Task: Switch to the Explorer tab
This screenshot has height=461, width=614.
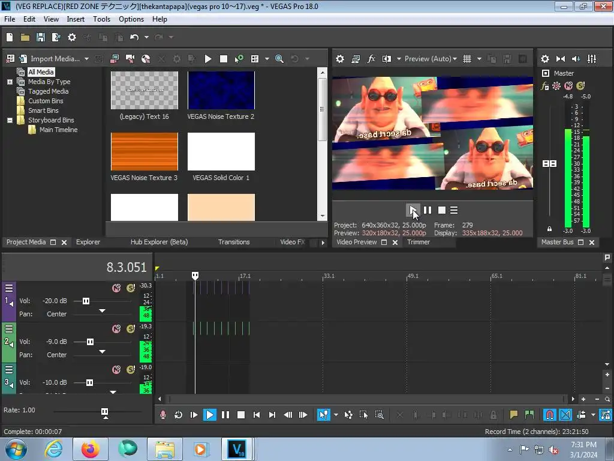Action: click(88, 243)
